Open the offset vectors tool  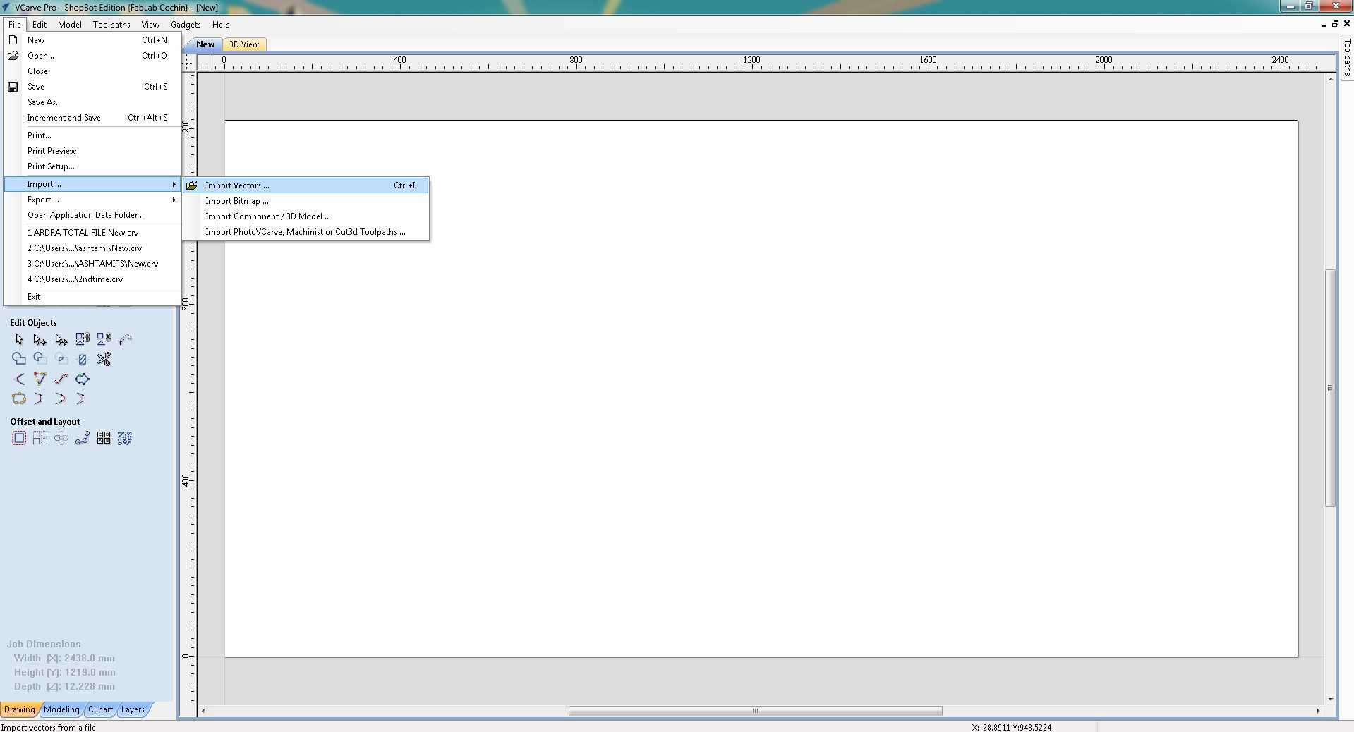19,438
